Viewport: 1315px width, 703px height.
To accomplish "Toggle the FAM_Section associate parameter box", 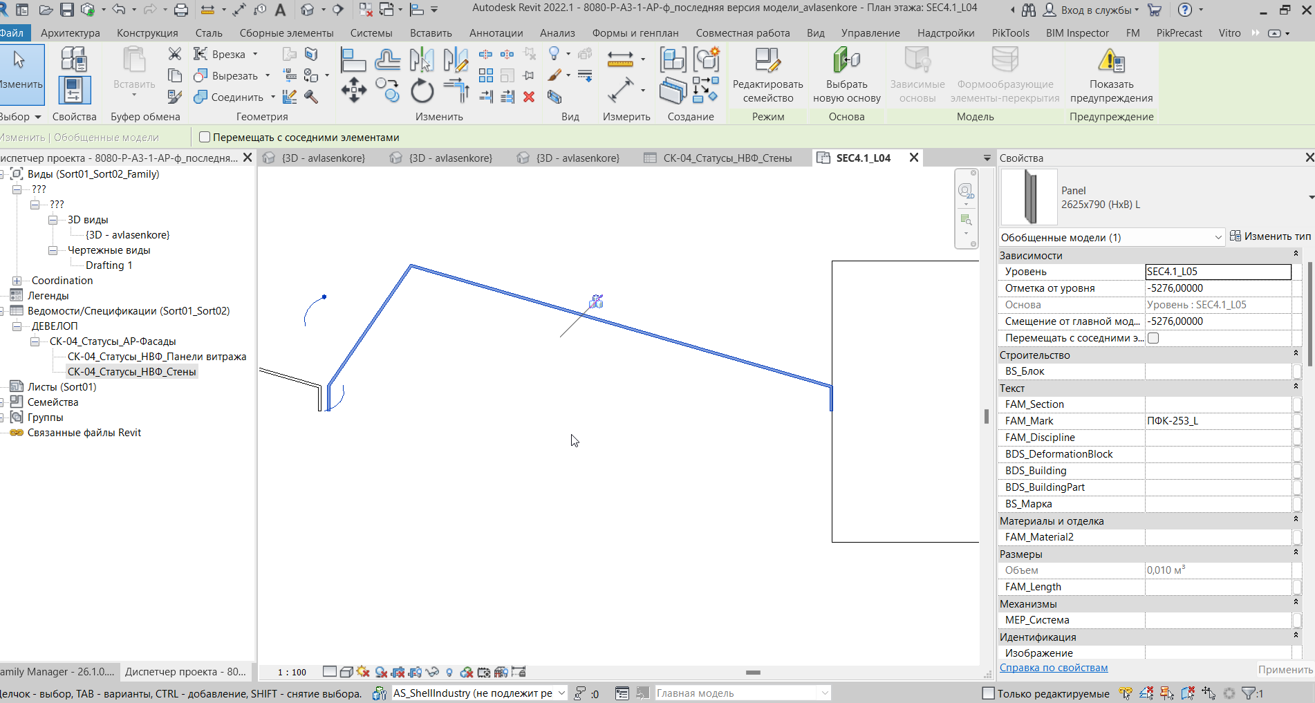I will pyautogui.click(x=1297, y=404).
